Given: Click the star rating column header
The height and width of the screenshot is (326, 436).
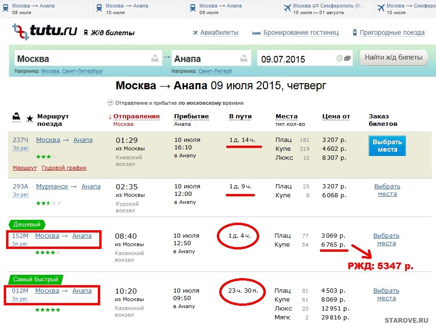Looking at the screenshot, I should pyautogui.click(x=30, y=119).
